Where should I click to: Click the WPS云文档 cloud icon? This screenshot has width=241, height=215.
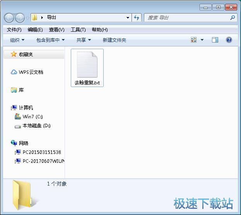pos(14,72)
